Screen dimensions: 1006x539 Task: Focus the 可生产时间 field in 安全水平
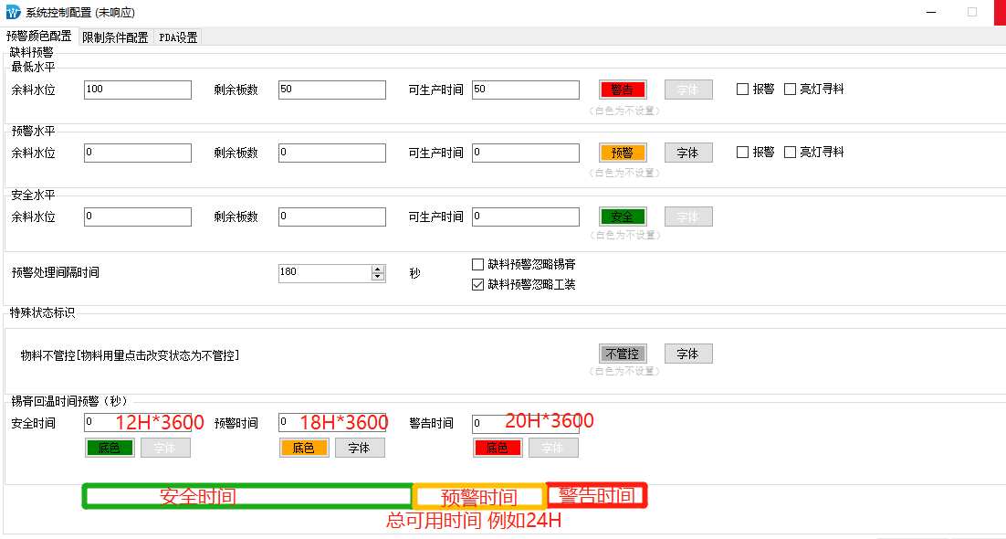525,217
